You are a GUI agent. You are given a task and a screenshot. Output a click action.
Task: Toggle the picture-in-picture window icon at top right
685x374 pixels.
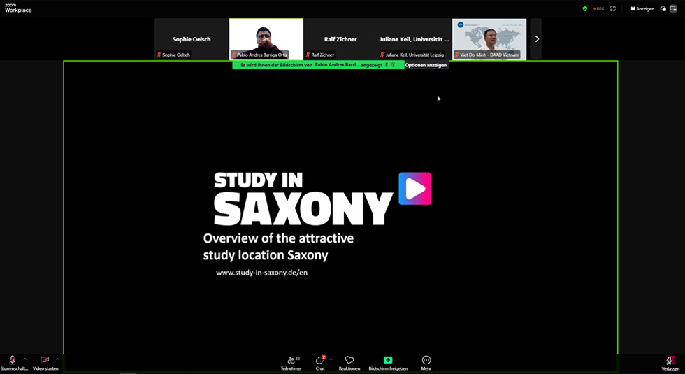pos(673,9)
